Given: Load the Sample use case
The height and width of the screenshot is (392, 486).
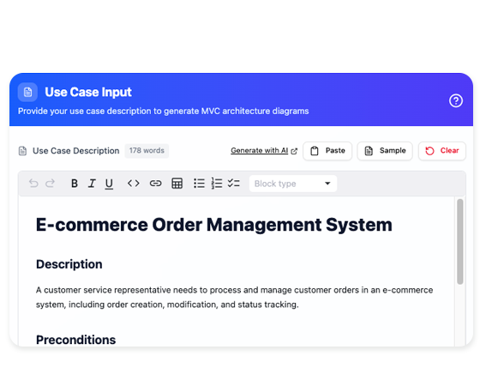Looking at the screenshot, I should coord(385,151).
